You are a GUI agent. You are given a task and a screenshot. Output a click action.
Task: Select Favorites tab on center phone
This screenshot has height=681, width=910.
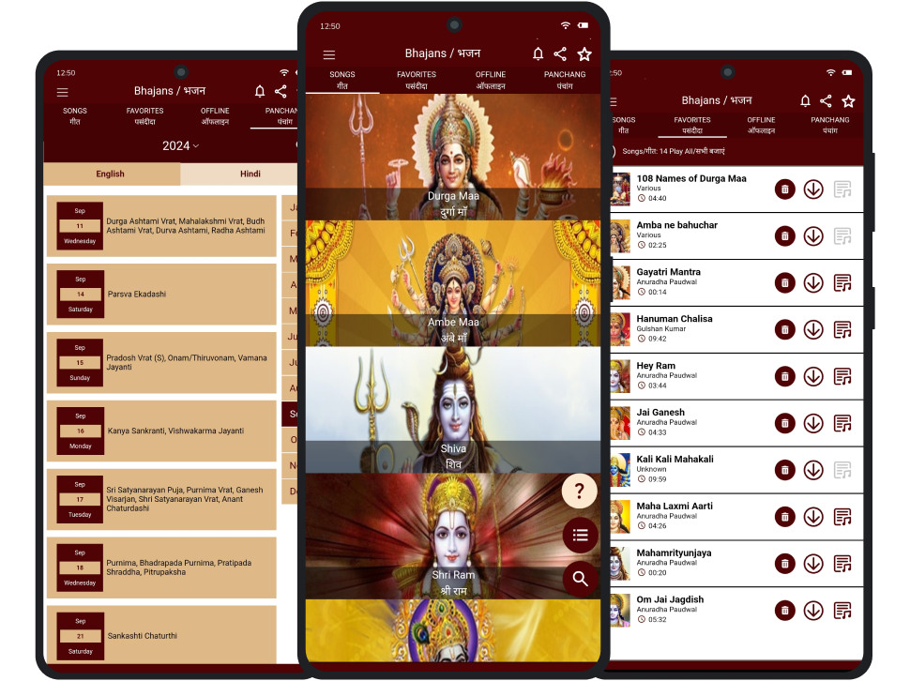click(417, 80)
